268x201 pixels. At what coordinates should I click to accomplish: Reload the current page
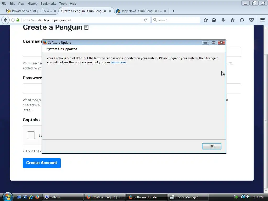pyautogui.click(x=146, y=20)
